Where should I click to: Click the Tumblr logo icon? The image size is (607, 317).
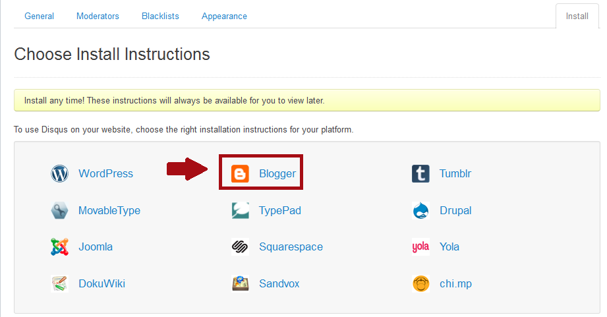pyautogui.click(x=420, y=173)
